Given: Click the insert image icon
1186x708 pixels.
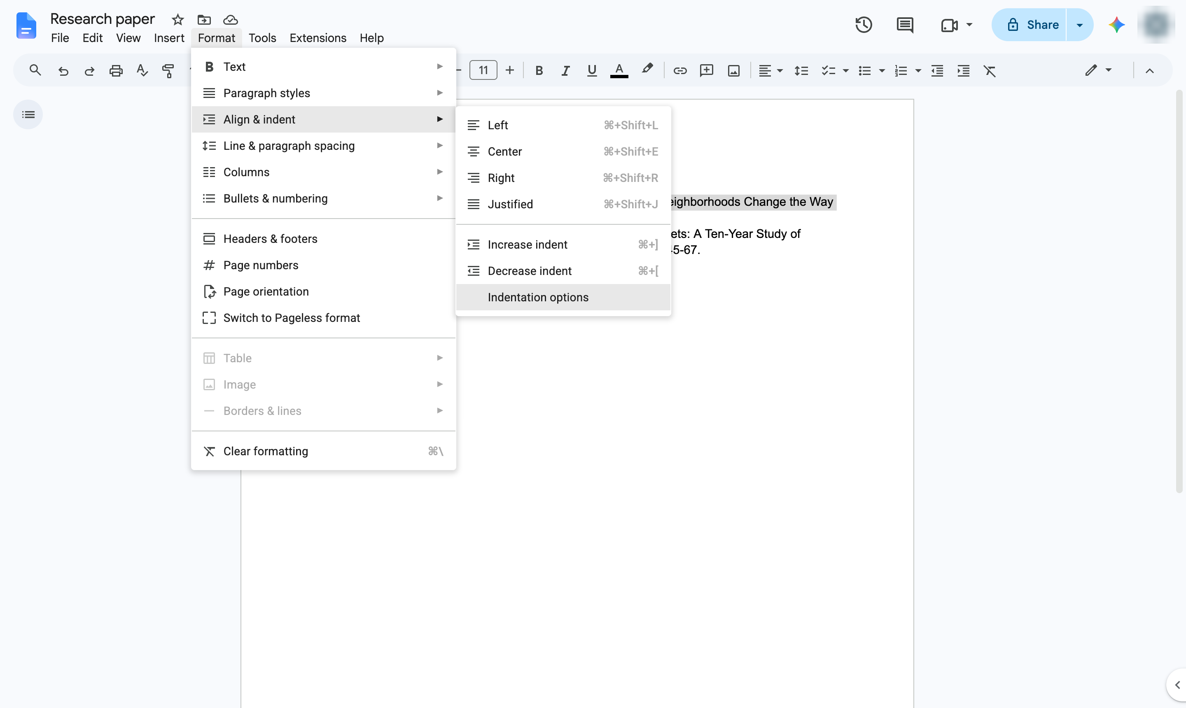Looking at the screenshot, I should coord(733,71).
